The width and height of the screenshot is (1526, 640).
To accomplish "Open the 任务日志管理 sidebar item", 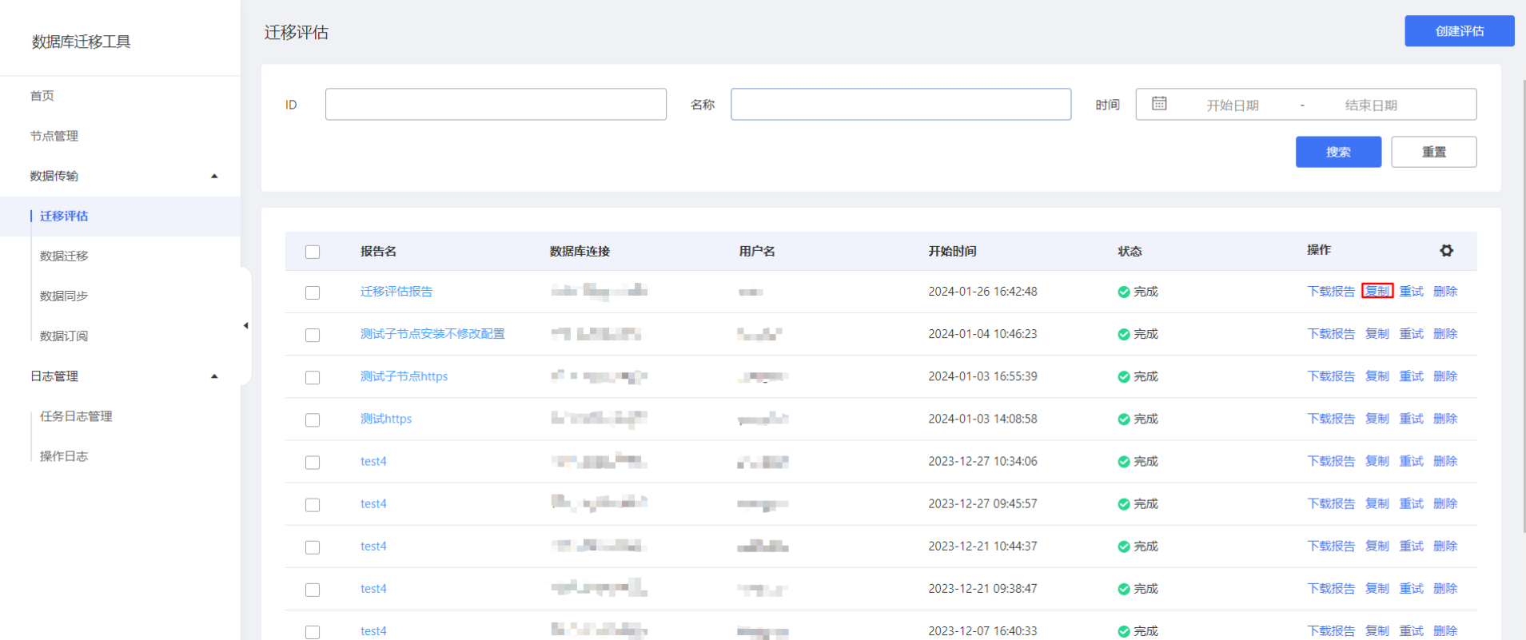I will pyautogui.click(x=76, y=416).
